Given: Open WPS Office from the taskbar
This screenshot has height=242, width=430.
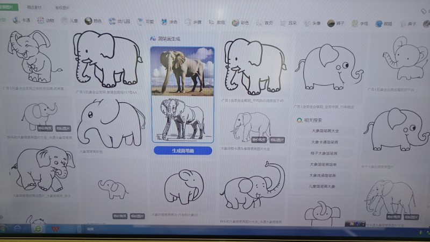Looking at the screenshot, I should 56,229.
